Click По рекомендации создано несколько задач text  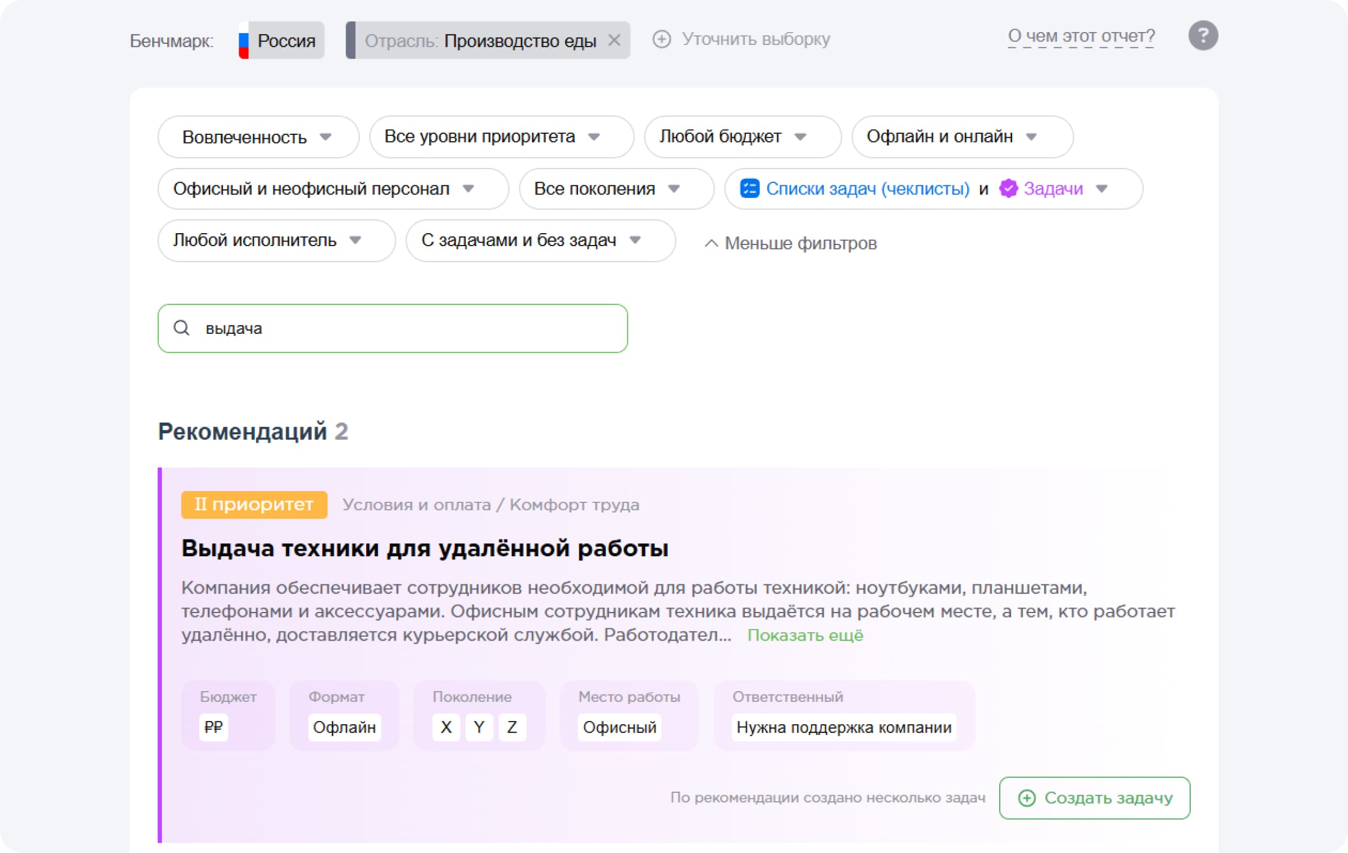(x=828, y=798)
